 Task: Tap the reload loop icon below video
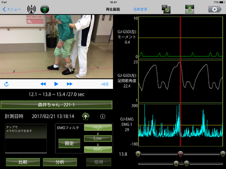click(6, 84)
